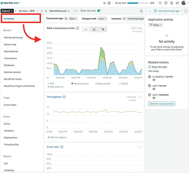Image resolution: width=189 pixels, height=173 pixels.
Task: Open Errors Inbox in the sidebar
Action: click(x=10, y=105)
